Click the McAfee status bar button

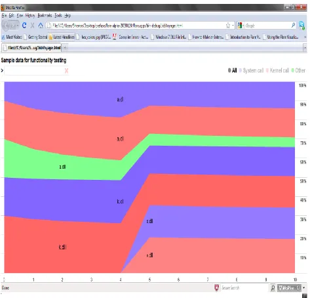coord(289,287)
